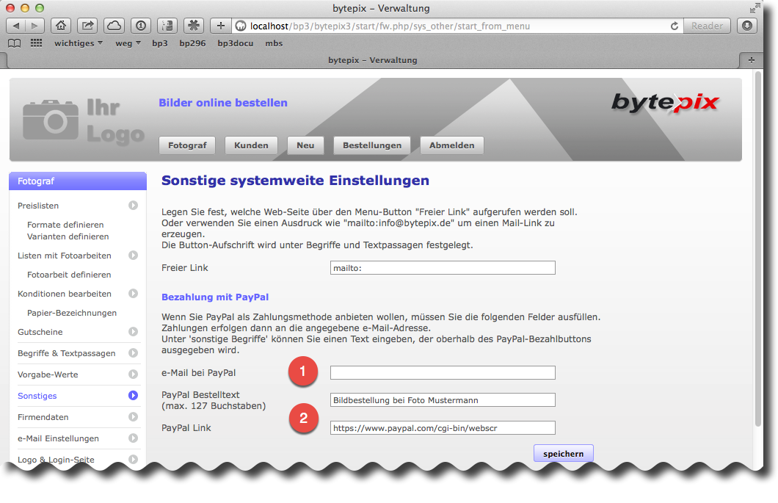The height and width of the screenshot is (503, 778).
Task: Show Top Sites with the grid icon
Action: [x=36, y=43]
